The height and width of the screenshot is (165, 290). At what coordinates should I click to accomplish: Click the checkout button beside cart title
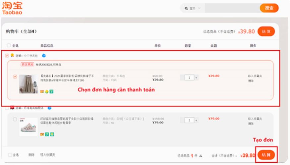266,31
